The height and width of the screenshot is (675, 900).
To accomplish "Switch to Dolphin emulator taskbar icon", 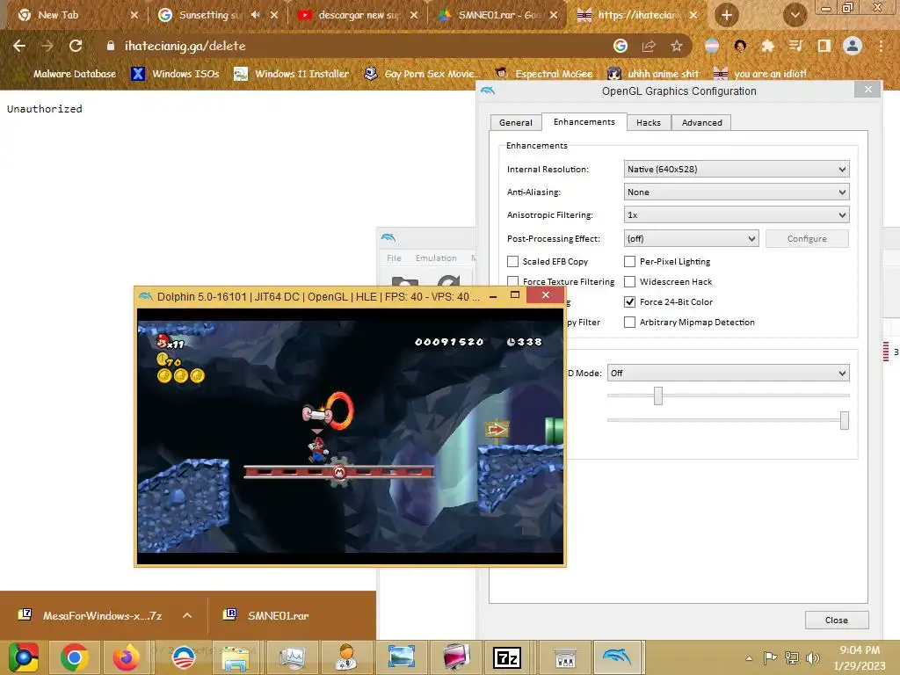I will point(617,657).
